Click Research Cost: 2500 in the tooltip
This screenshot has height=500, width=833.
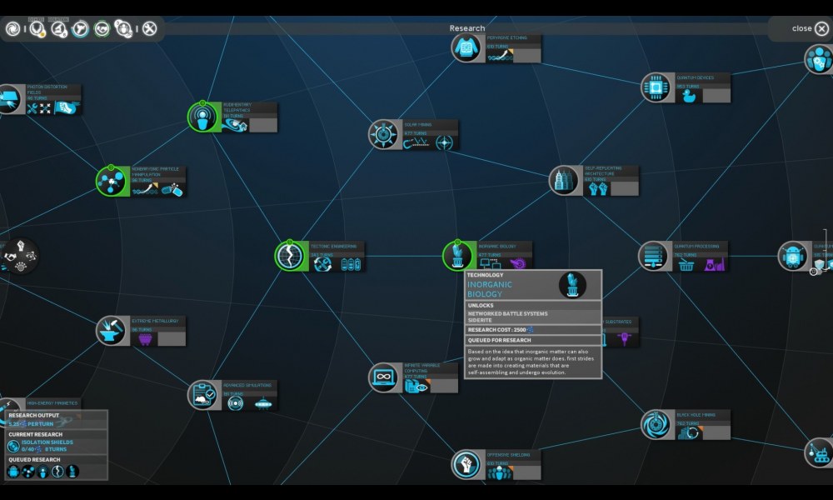(x=499, y=330)
